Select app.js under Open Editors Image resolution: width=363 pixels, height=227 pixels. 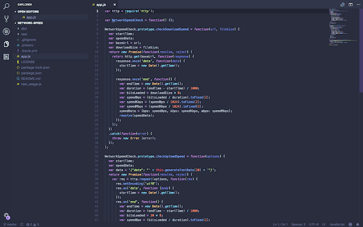pos(50,17)
